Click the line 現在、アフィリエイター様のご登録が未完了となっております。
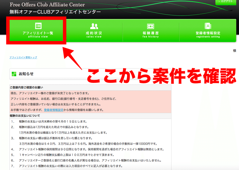Screen dimensions: 239x170 50,93
